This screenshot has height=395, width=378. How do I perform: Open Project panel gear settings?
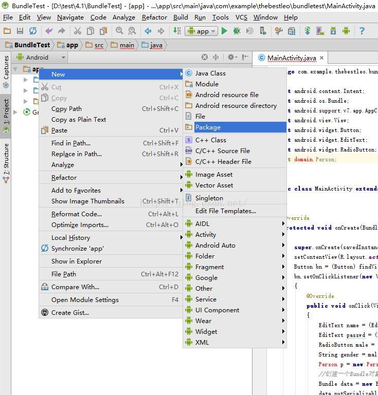coord(232,57)
